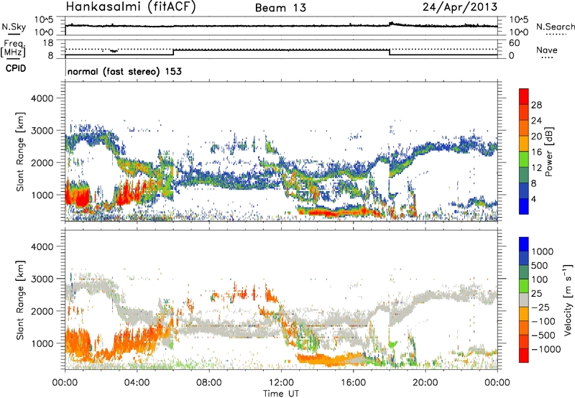The height and width of the screenshot is (398, 575).
Task: Select the N.Search legend label
Action: [x=555, y=27]
